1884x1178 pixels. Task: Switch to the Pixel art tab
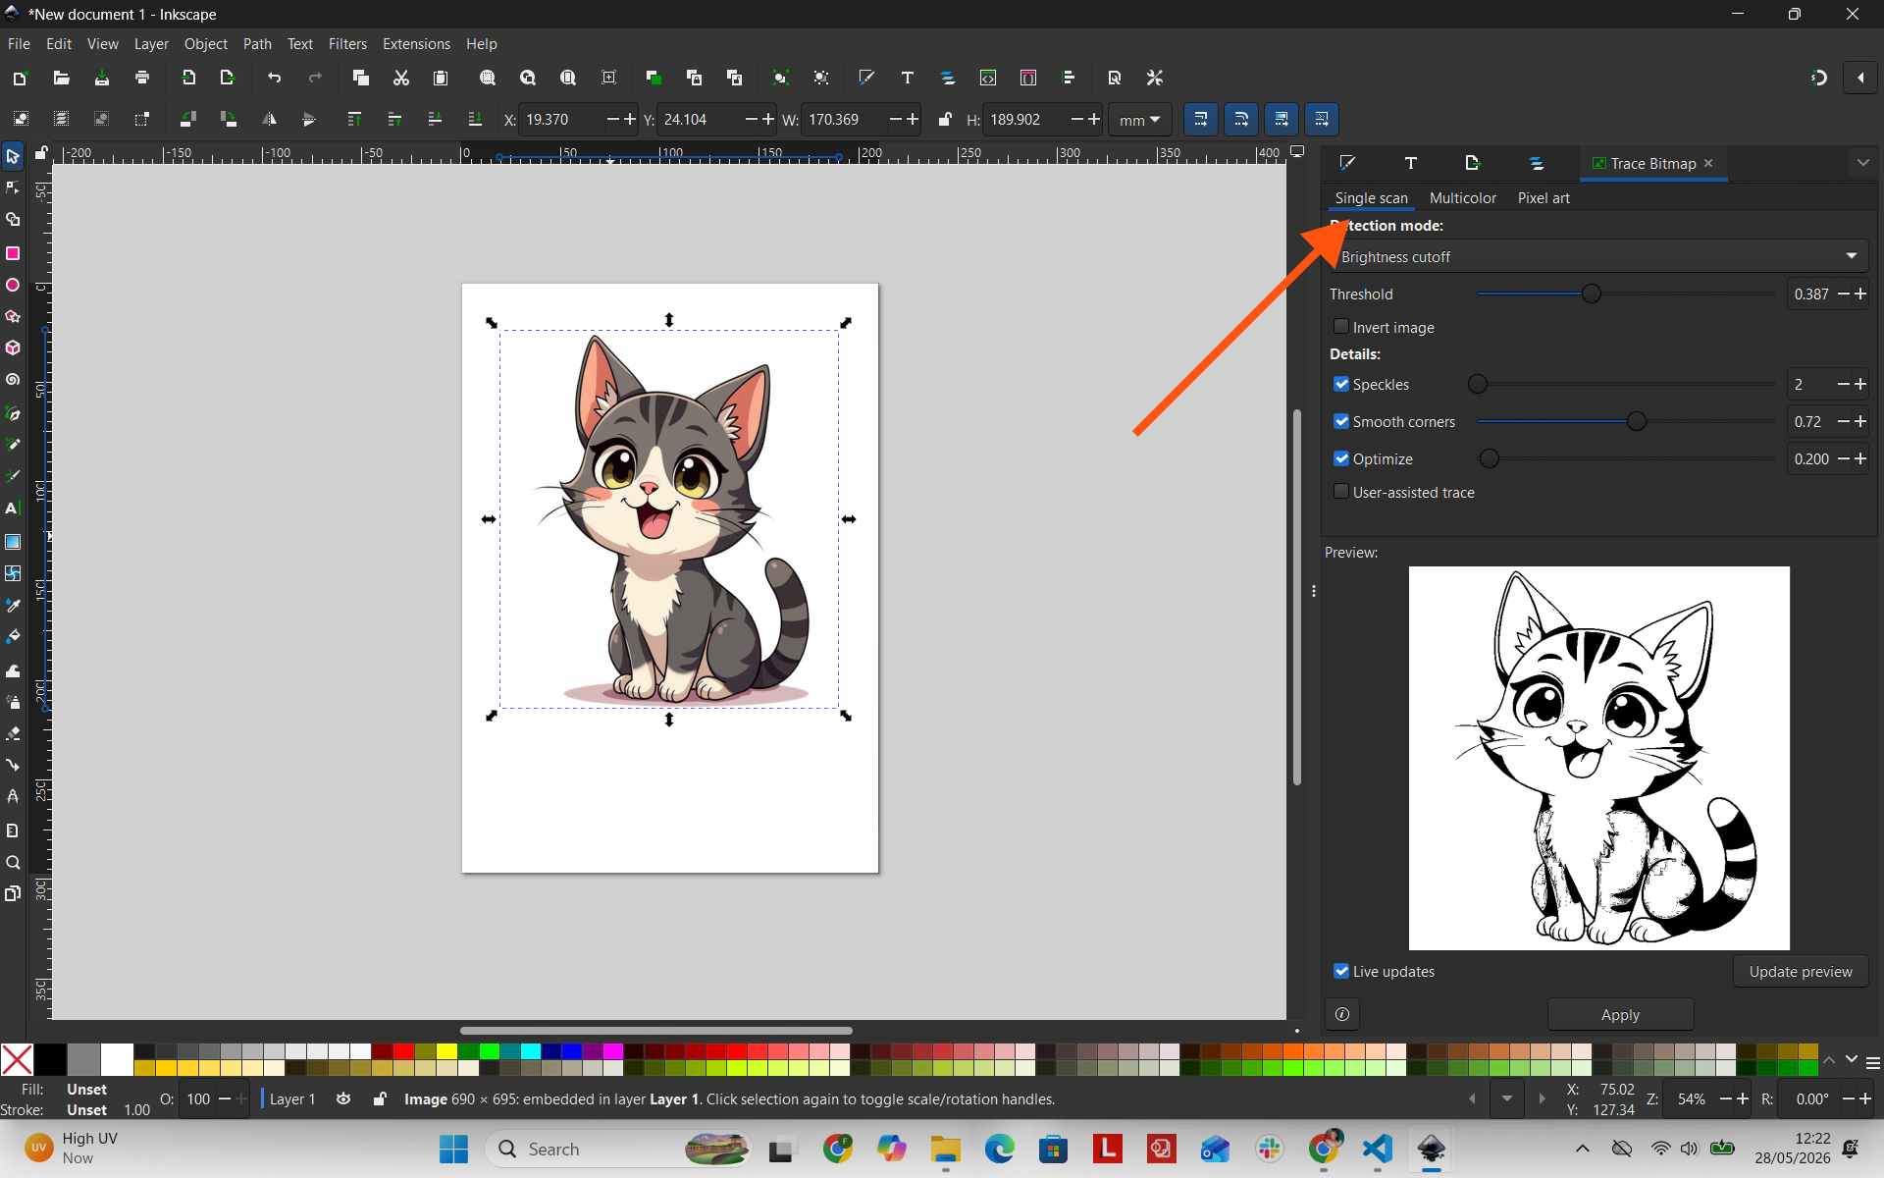(x=1544, y=198)
